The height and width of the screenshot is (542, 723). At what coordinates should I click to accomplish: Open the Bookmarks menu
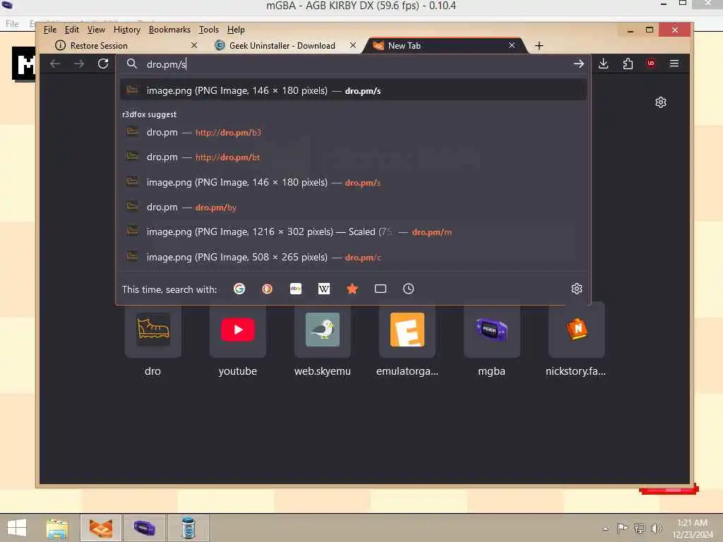(169, 30)
